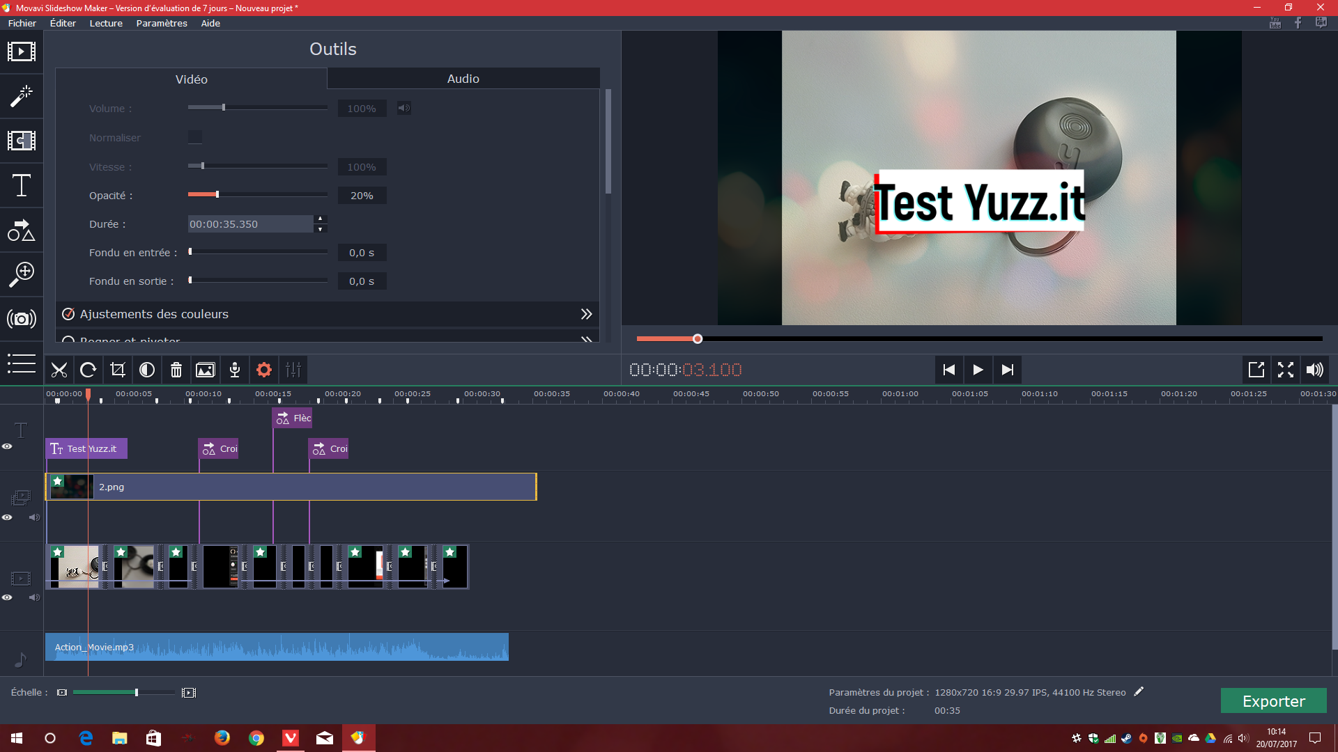
Task: Open the pan and zoom tool
Action: pos(22,274)
